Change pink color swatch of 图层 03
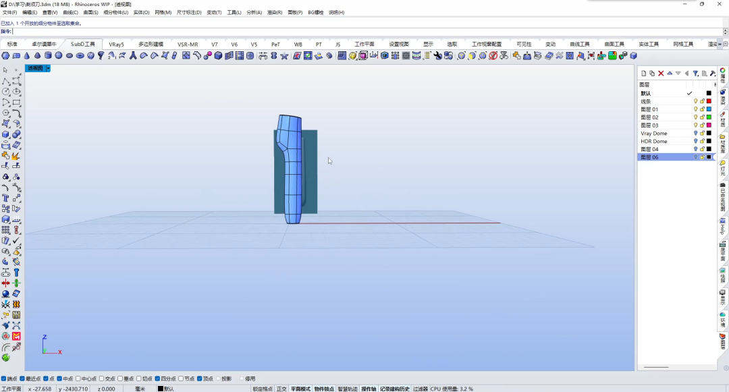This screenshot has width=729, height=392. pos(709,125)
